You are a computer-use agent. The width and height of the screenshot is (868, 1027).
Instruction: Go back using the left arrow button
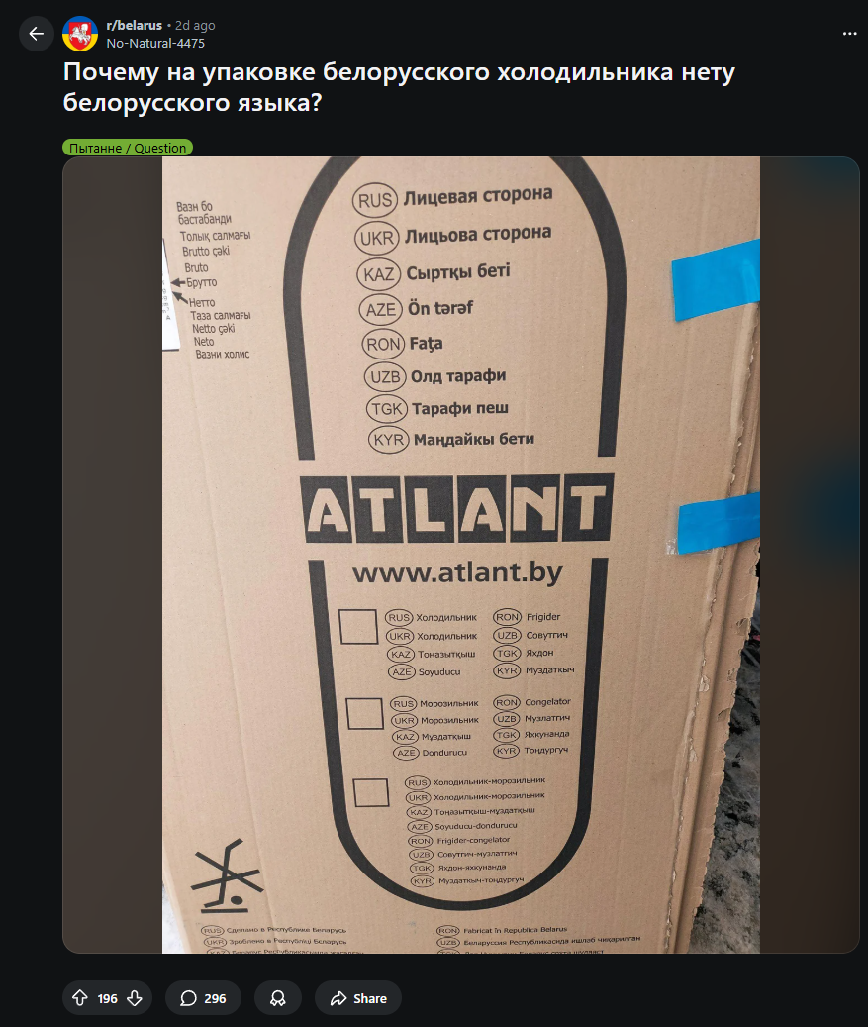pyautogui.click(x=36, y=34)
